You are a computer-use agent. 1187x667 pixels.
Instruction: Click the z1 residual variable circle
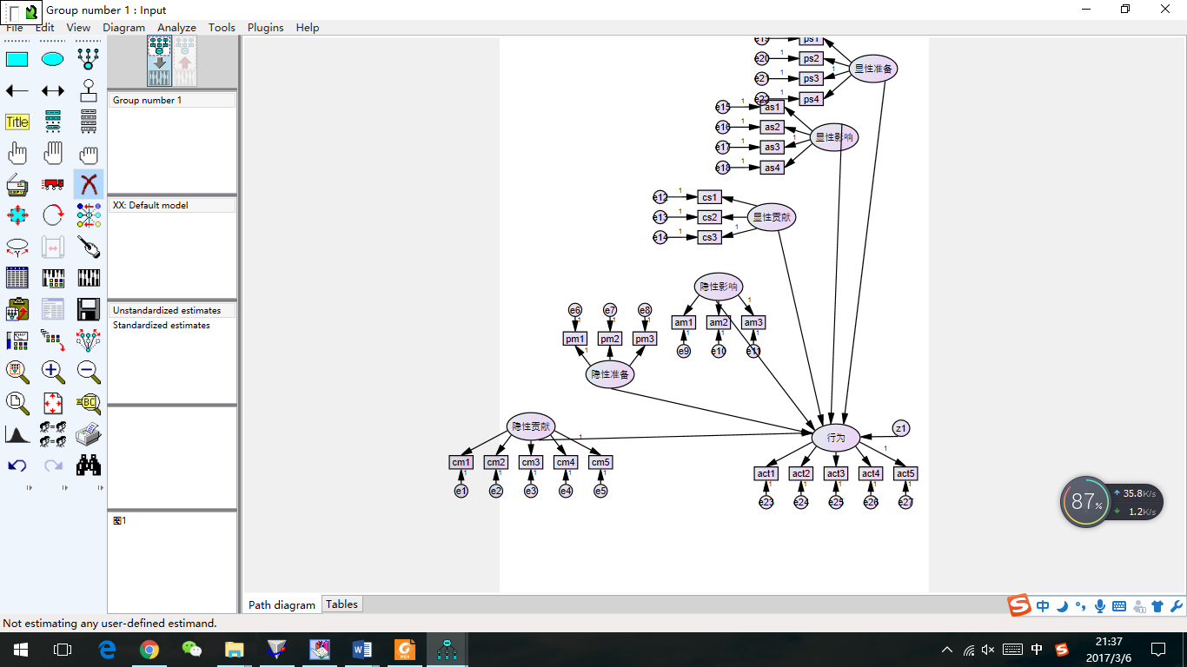point(901,428)
